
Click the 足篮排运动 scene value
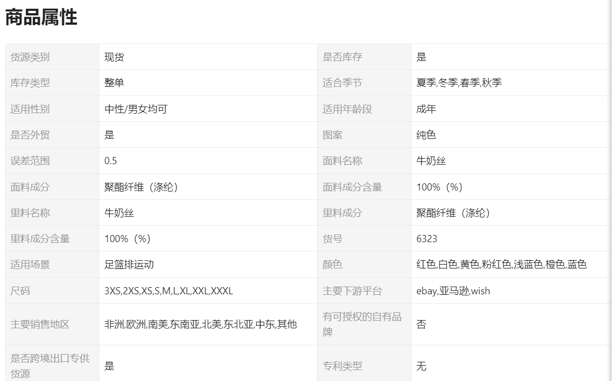pos(129,265)
